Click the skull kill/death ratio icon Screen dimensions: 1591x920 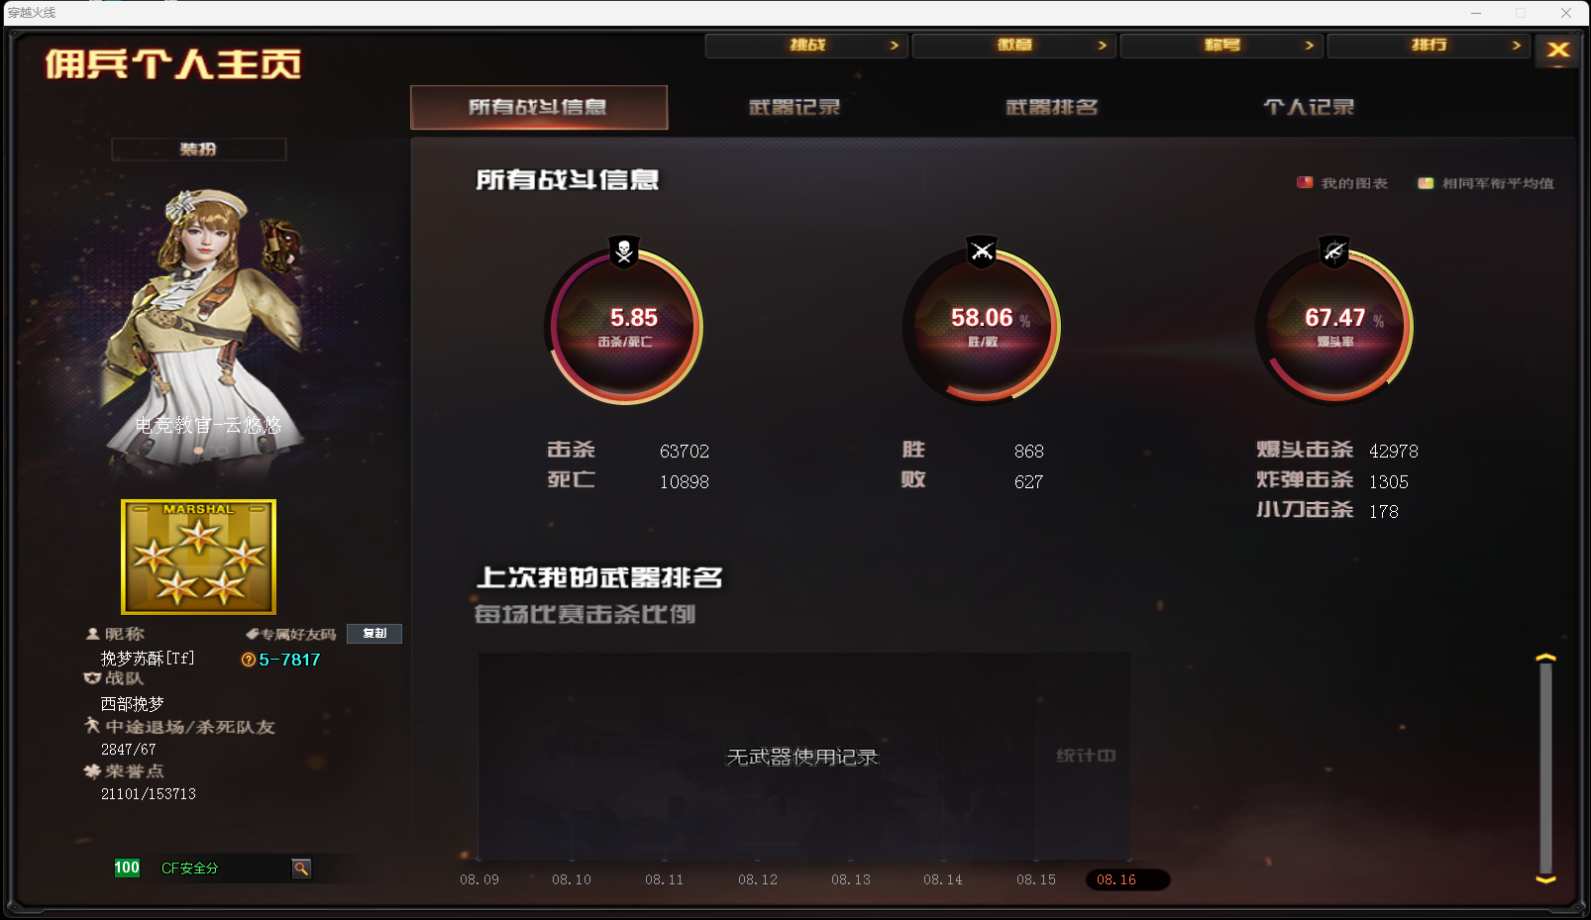(624, 252)
